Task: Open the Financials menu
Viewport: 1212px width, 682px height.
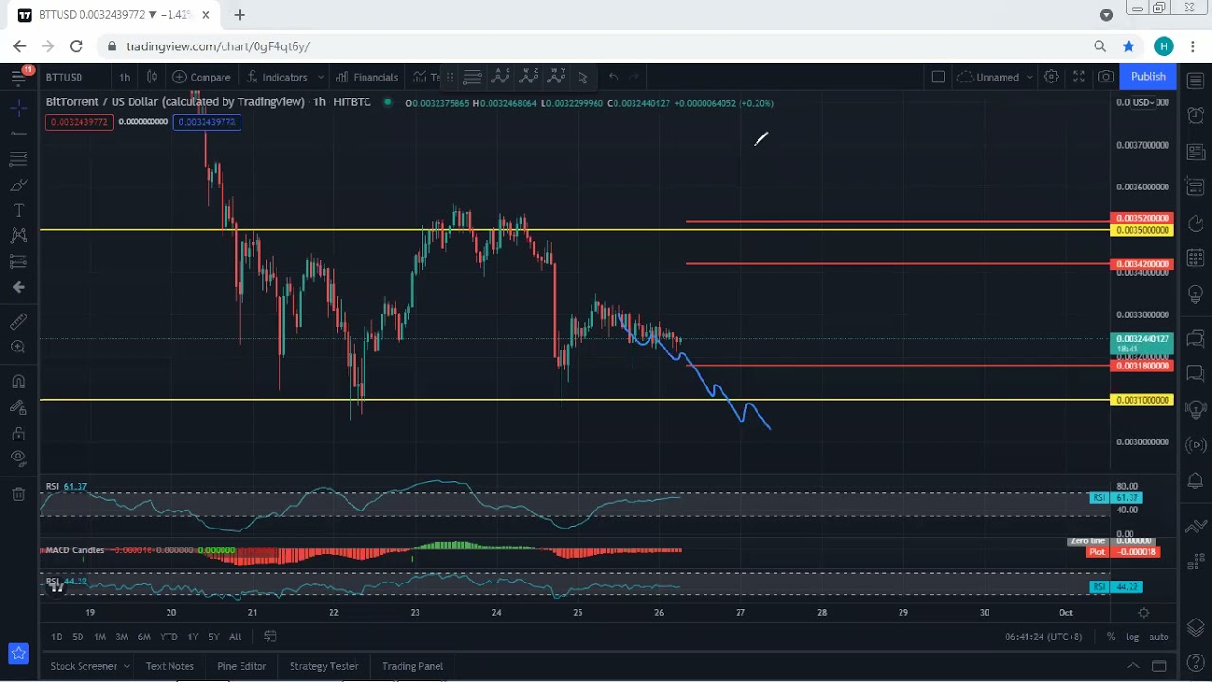Action: (x=367, y=77)
